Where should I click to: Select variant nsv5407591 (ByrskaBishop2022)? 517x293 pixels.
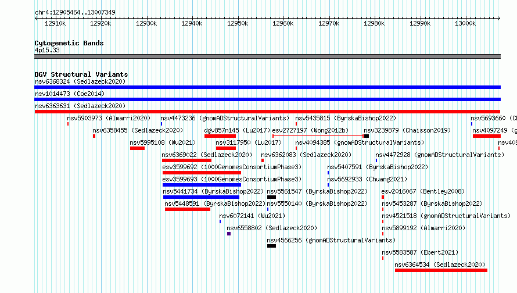(x=378, y=167)
